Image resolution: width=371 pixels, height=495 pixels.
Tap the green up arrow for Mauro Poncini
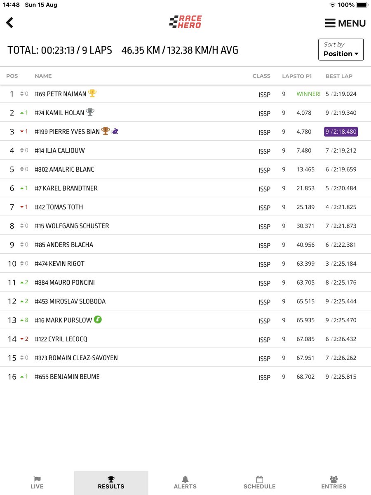(x=22, y=283)
